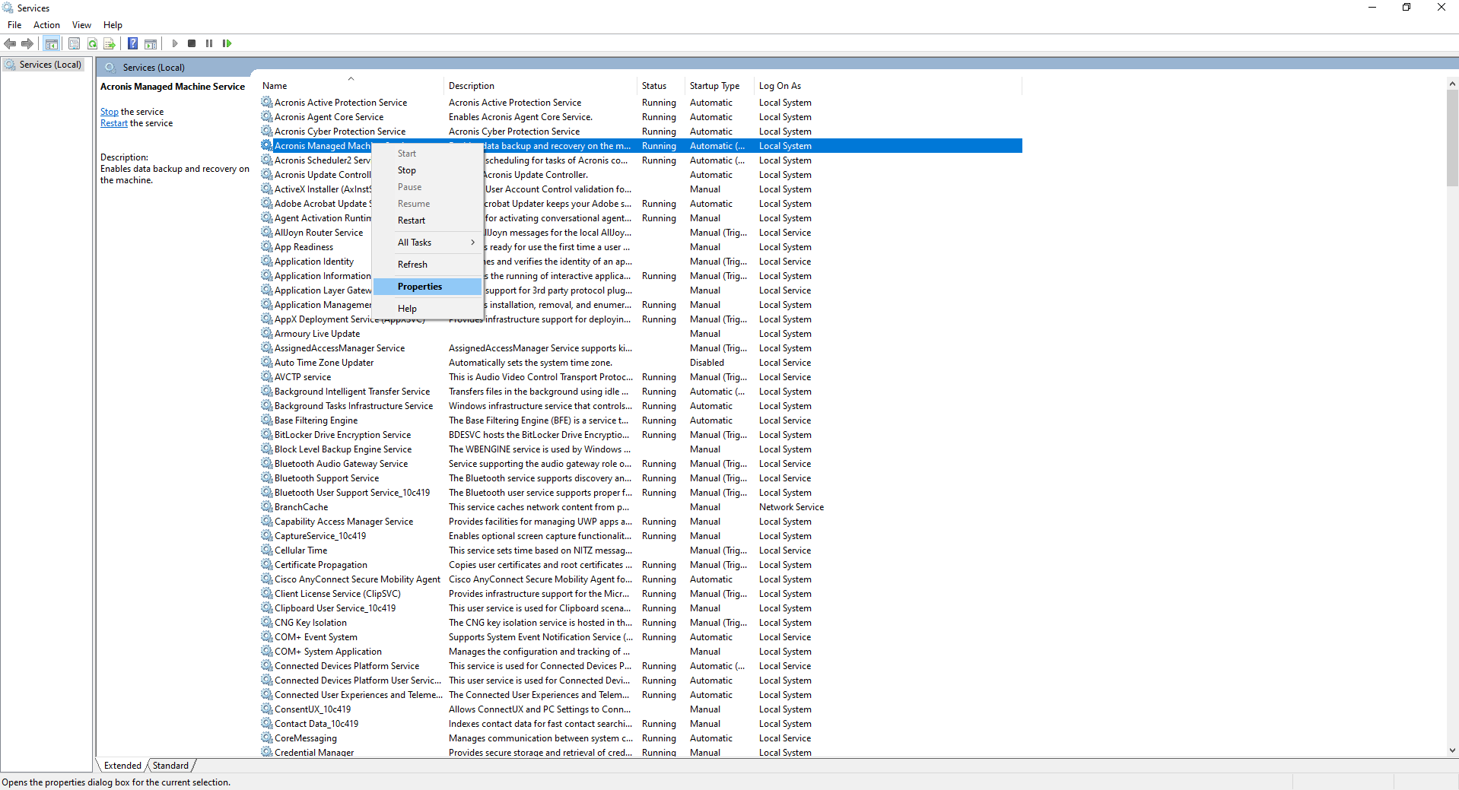Viewport: 1459px width, 790px height.
Task: Select Cisco AnyConnect Secure Mobility Agent row
Action: coord(640,579)
